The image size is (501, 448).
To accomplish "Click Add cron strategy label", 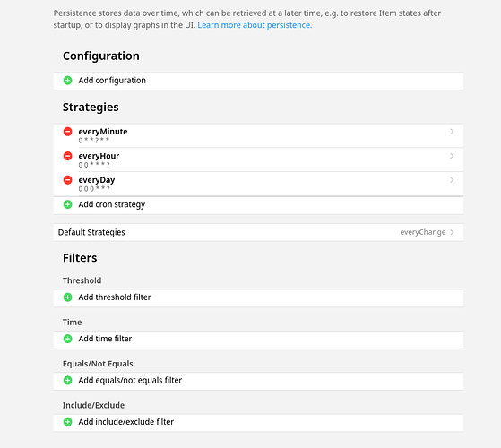I will pyautogui.click(x=112, y=204).
